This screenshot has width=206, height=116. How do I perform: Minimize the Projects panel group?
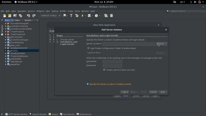37,20
